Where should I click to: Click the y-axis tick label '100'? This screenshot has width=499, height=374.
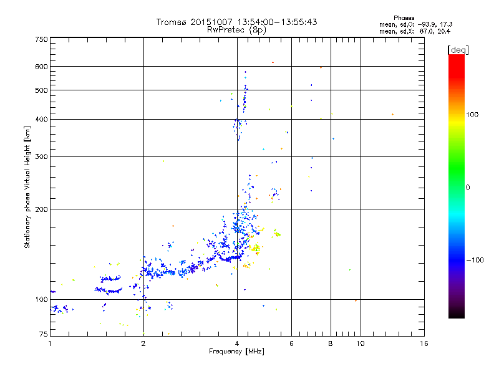tap(41, 300)
